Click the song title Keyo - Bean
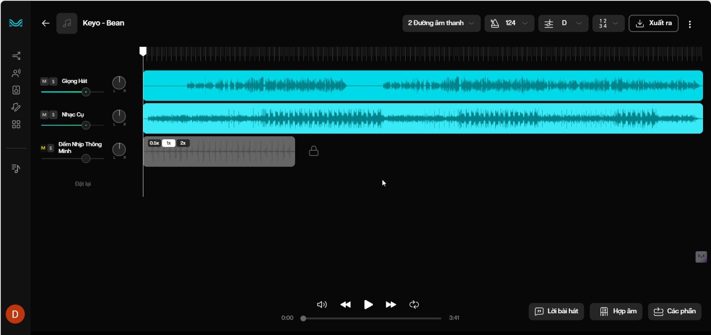Screen dimensions: 711x335 [104, 23]
